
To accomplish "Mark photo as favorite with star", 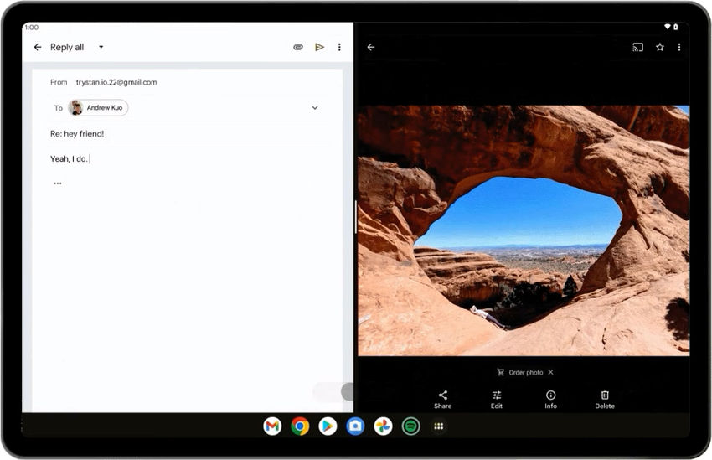I will click(659, 48).
